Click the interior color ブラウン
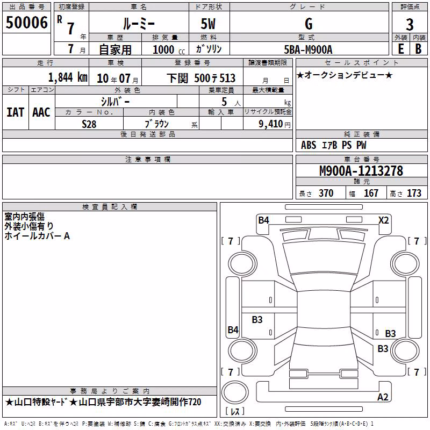The height and width of the screenshot is (430, 430). point(157,124)
